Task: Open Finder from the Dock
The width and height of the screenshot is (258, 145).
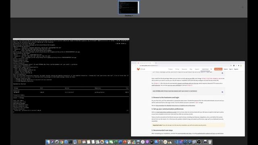Action: click(x=48, y=142)
